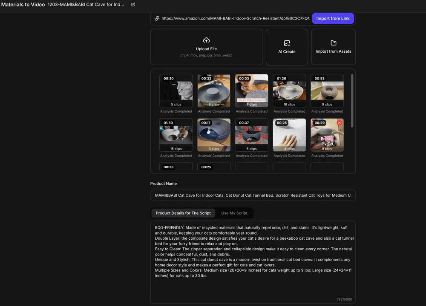Screen dimensions: 426x306
Task: Click the Product Name input field
Action: click(x=253, y=195)
